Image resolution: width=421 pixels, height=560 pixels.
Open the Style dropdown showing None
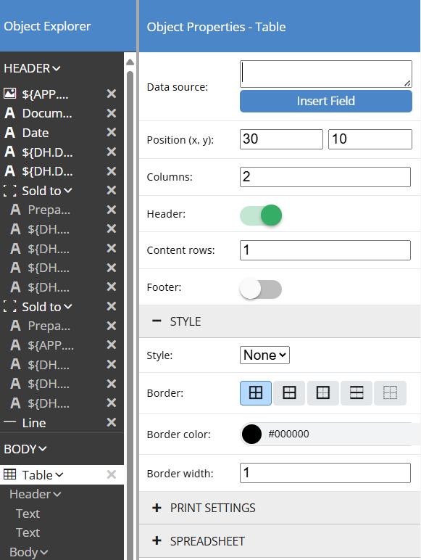tap(264, 355)
